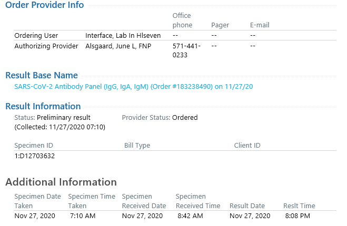
Task: Select the Additional Information heading
Action: tap(61, 182)
